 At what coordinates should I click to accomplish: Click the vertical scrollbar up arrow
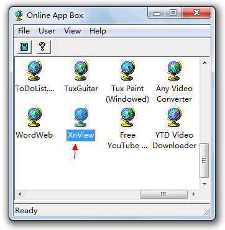(204, 63)
